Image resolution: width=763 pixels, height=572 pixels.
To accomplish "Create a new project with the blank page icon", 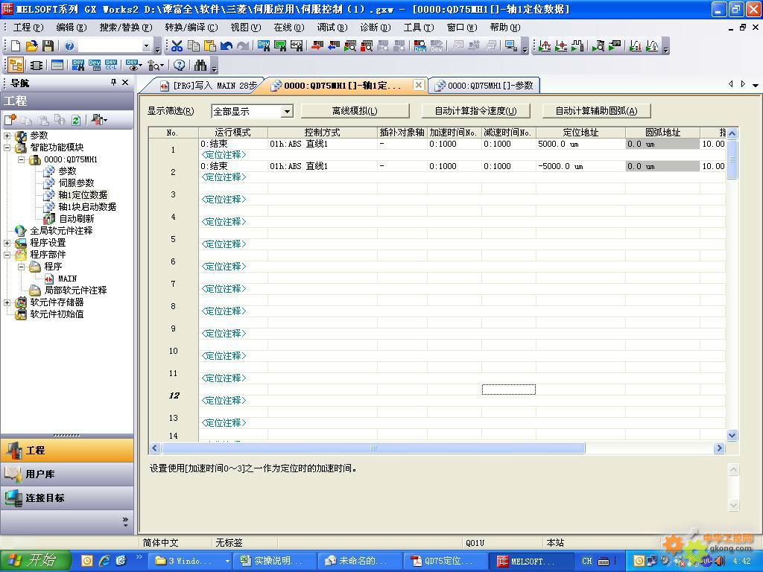I will coord(16,45).
